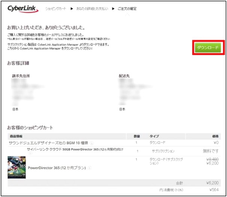
Task: Click the タイプ column header
Action: [154, 136]
